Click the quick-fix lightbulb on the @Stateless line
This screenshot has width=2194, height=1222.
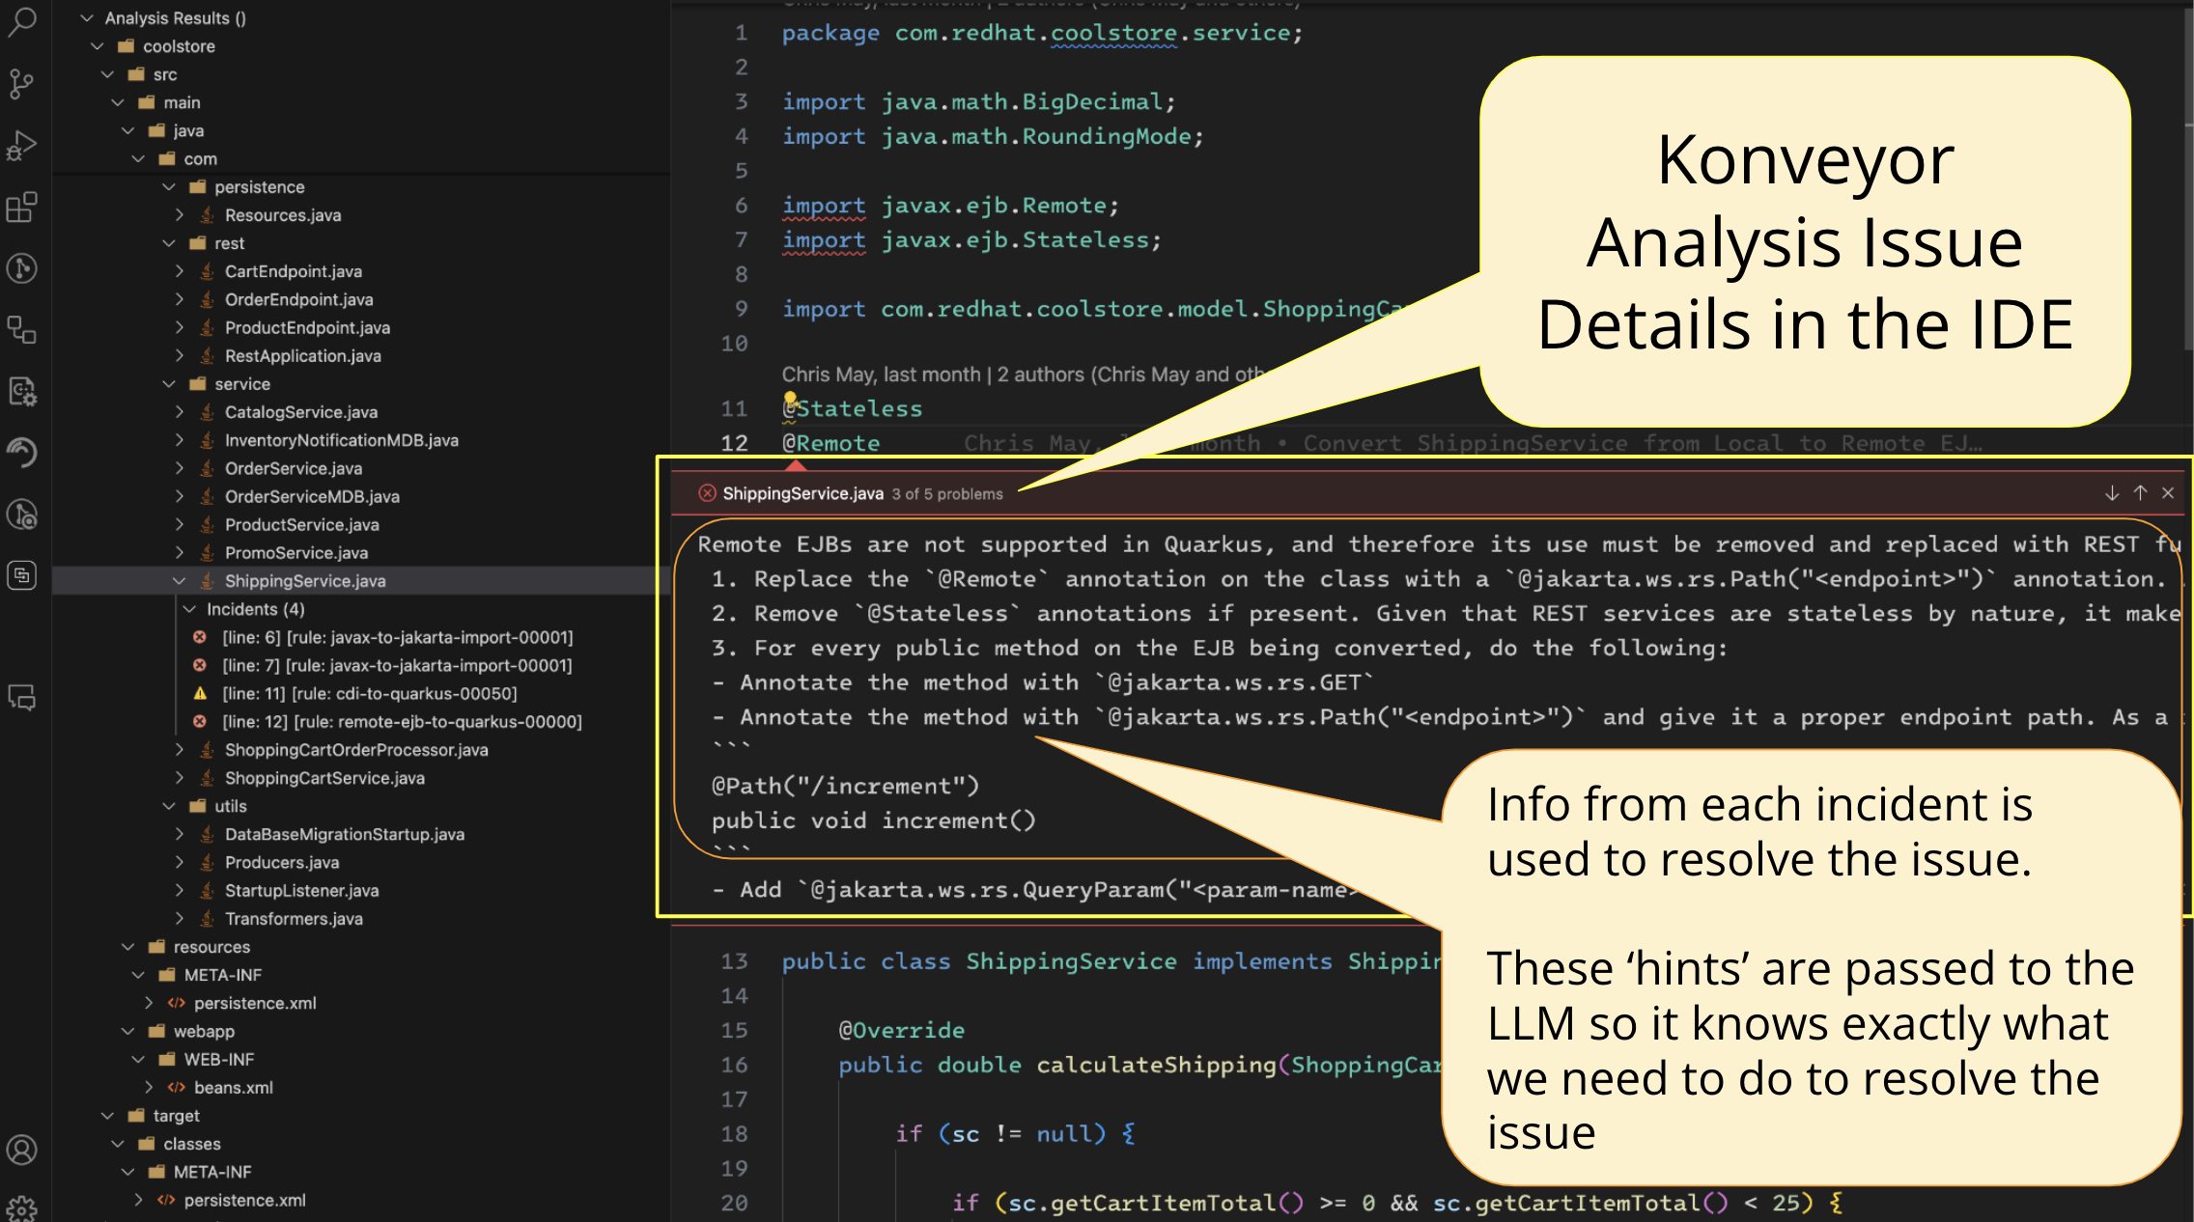point(790,396)
